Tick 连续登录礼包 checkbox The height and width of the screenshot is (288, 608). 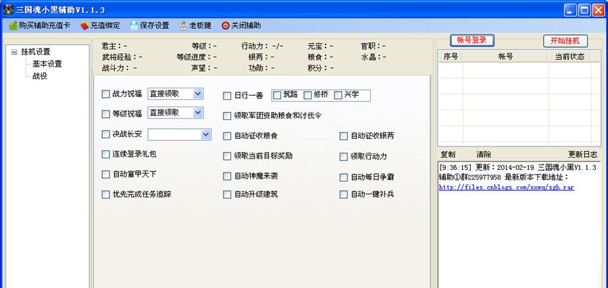105,154
